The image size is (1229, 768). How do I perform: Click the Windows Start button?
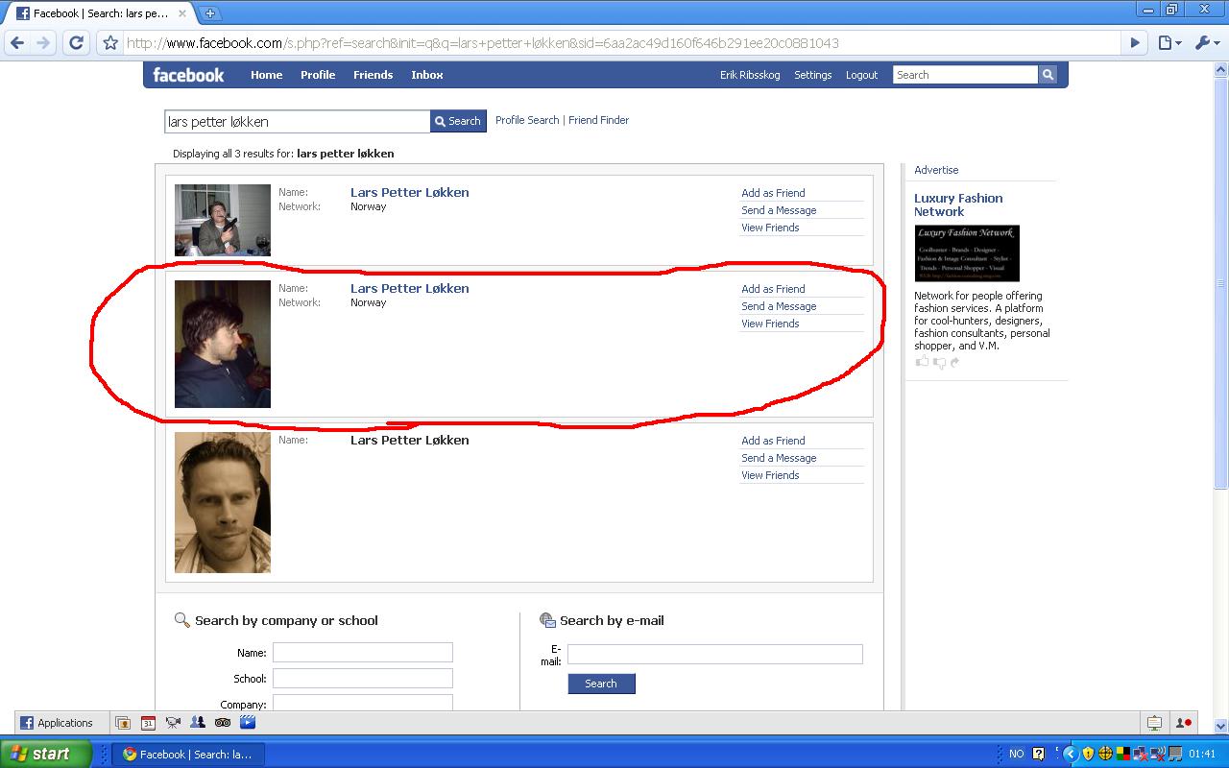(45, 754)
